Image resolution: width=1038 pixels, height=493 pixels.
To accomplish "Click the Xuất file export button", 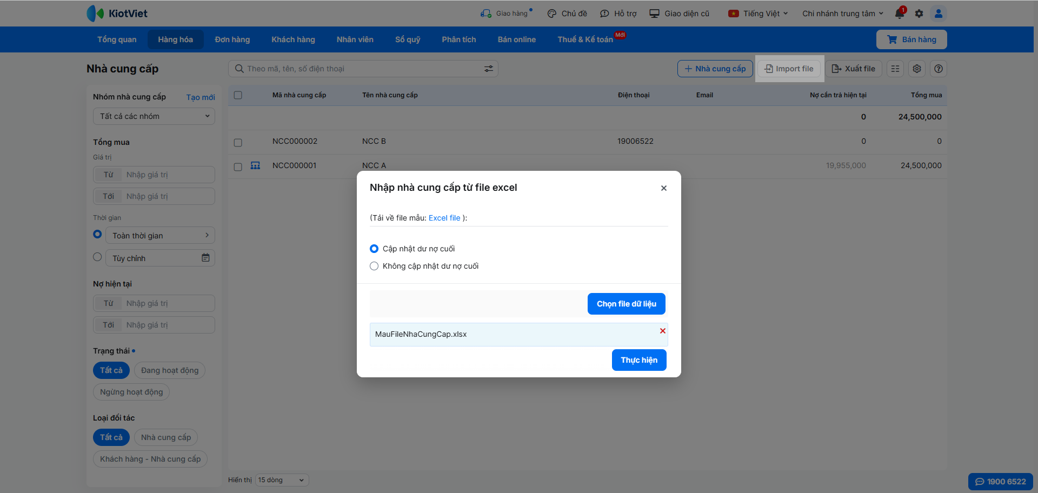I will [x=854, y=69].
